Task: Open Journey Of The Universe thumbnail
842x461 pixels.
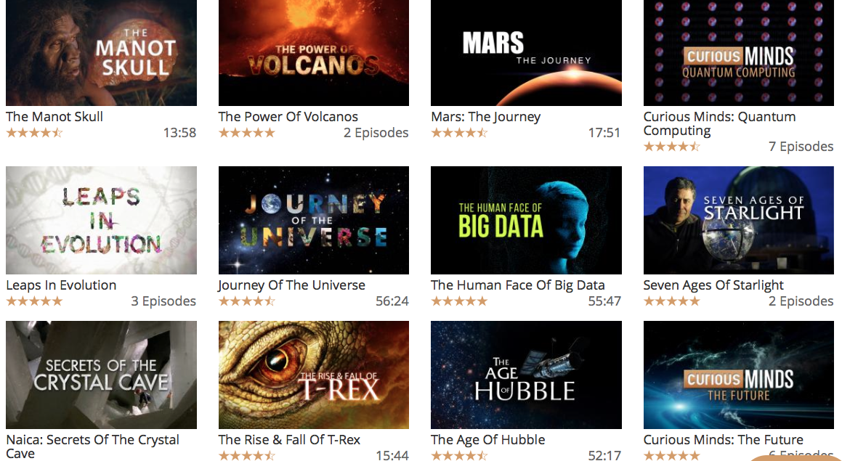Action: (x=314, y=220)
